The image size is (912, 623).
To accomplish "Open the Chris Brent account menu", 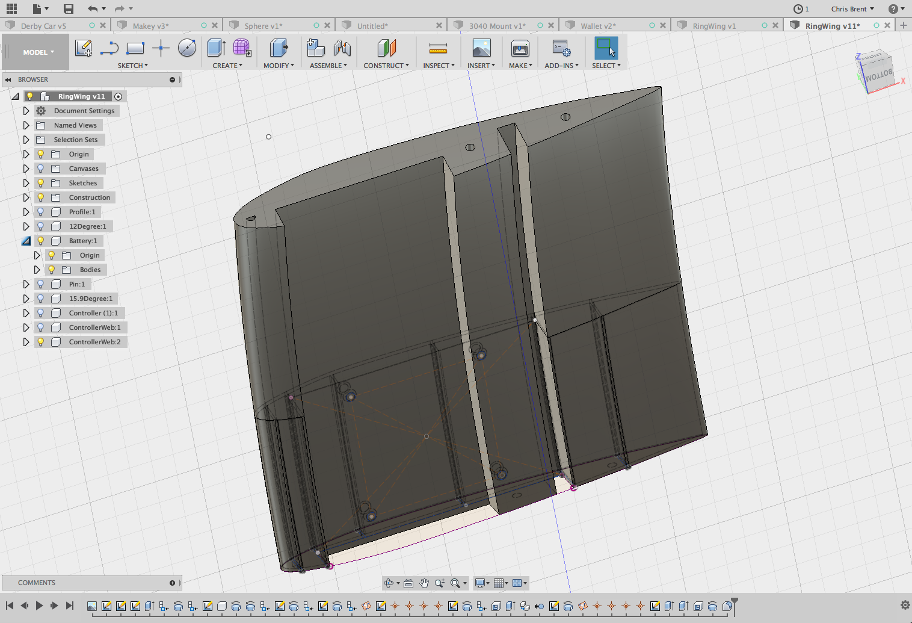I will point(852,9).
